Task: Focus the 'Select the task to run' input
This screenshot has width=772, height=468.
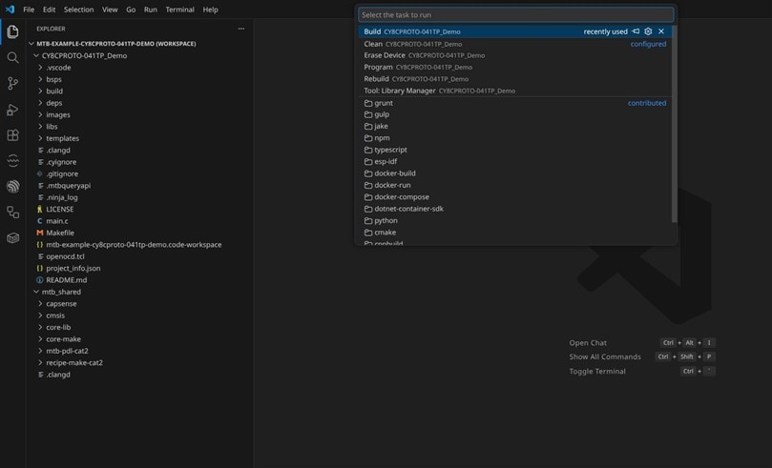Action: coord(515,14)
